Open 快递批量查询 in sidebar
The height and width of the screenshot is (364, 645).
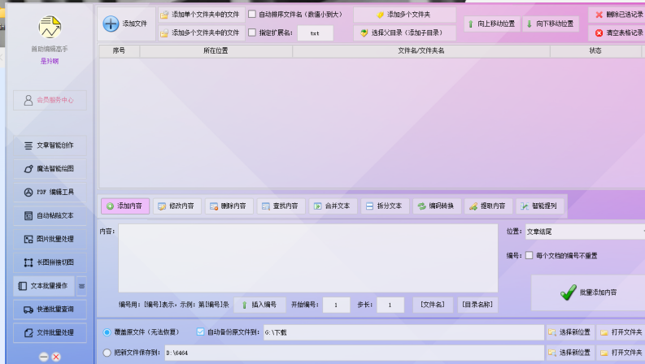coord(50,310)
